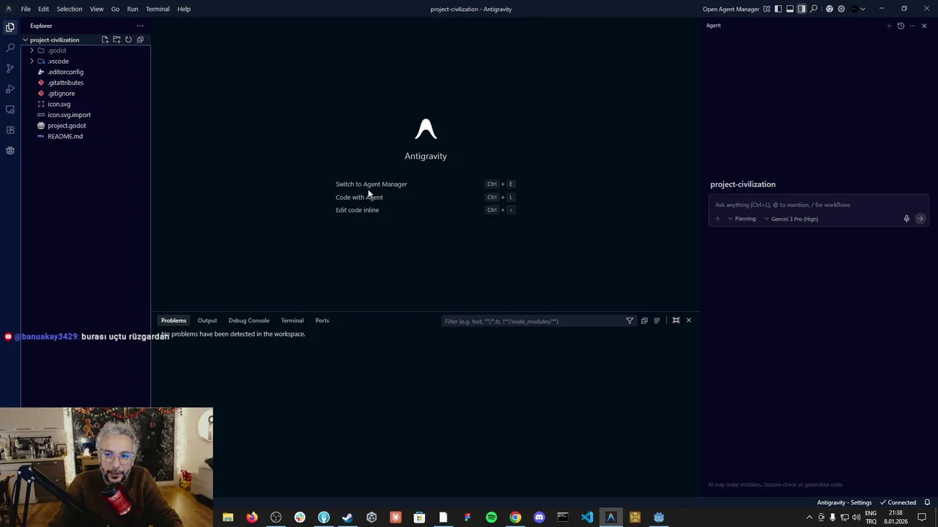Screen dimensions: 938x527
Task: Expand the .godot folder
Action: tap(57, 51)
